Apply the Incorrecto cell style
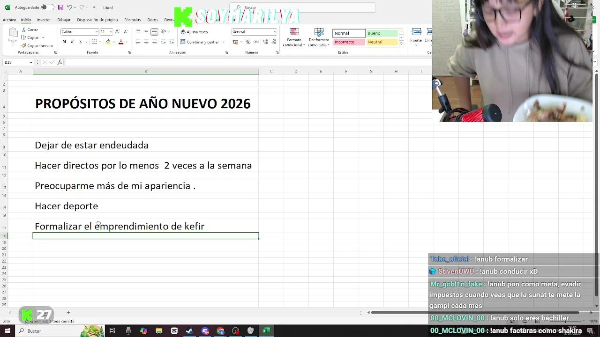 point(349,42)
